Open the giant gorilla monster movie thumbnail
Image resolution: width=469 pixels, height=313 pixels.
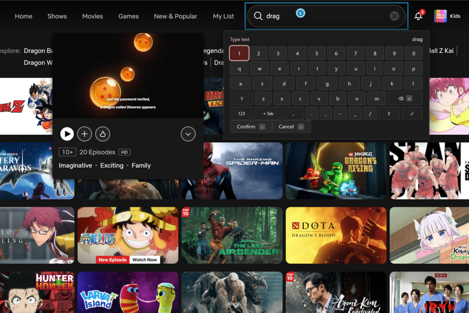click(232, 292)
